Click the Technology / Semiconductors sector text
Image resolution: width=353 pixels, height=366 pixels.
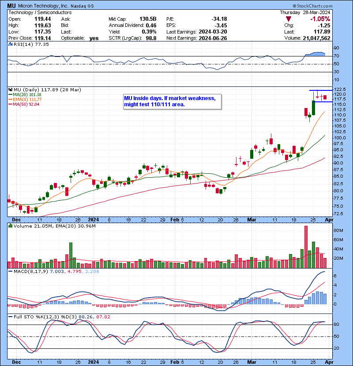click(40, 13)
